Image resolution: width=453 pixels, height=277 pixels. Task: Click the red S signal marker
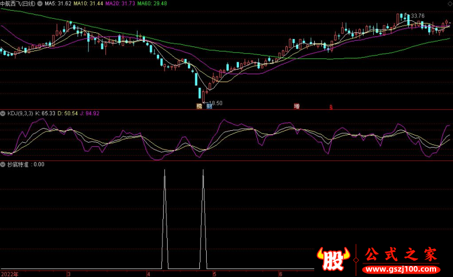(331, 107)
